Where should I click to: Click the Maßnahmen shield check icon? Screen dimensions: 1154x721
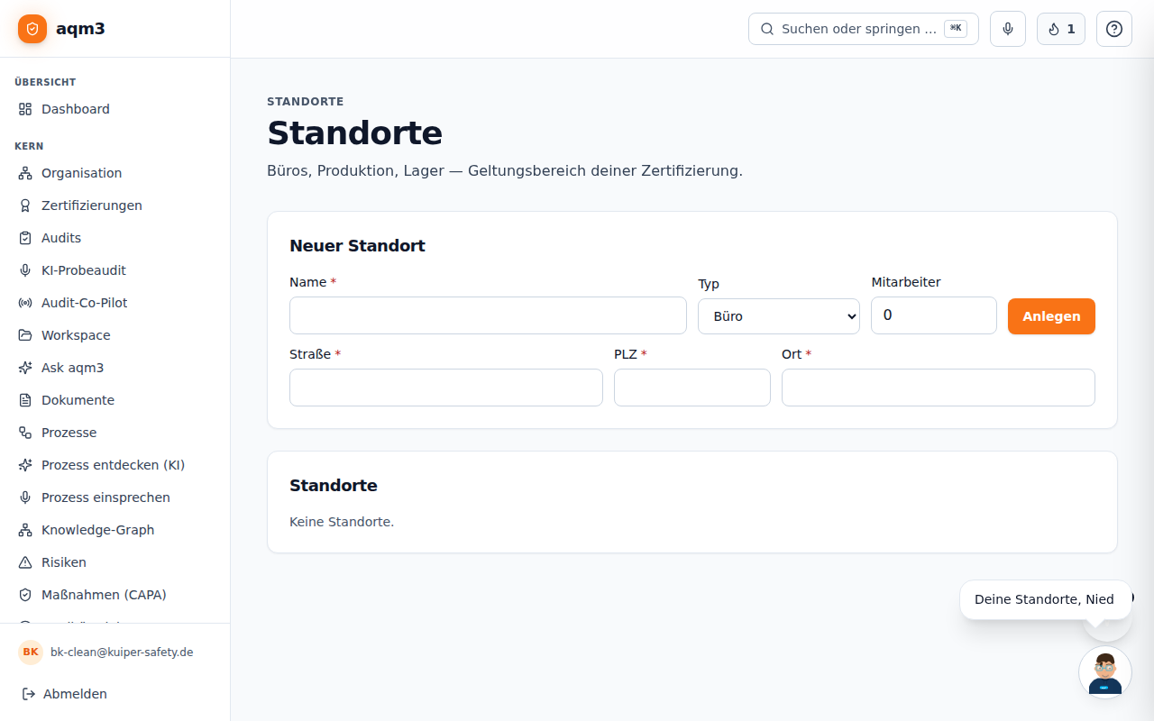click(x=25, y=595)
